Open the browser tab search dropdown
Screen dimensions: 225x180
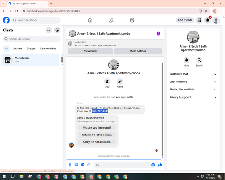(4, 4)
